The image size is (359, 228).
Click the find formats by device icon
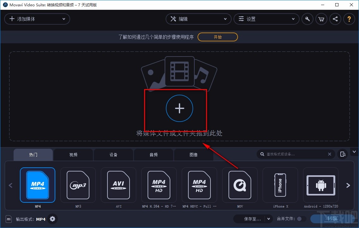pos(343,154)
